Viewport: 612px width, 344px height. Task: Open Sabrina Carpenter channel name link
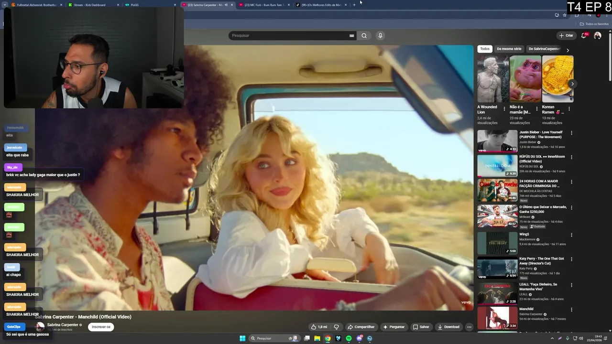pyautogui.click(x=63, y=325)
